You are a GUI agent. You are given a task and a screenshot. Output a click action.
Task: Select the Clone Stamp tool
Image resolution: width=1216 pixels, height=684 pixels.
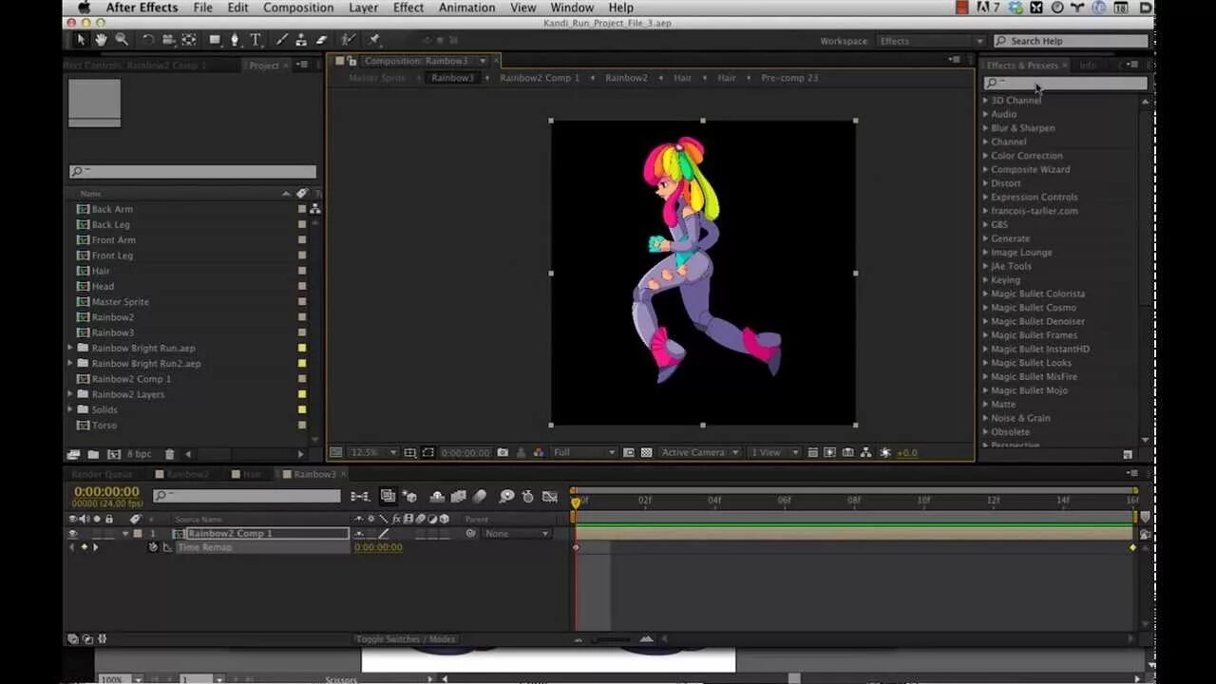(x=302, y=40)
